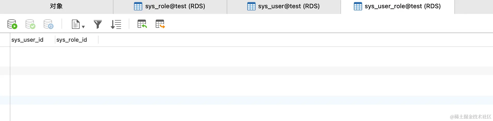
Task: Click the table icon on the sys_role@test tab
Action: click(x=138, y=6)
